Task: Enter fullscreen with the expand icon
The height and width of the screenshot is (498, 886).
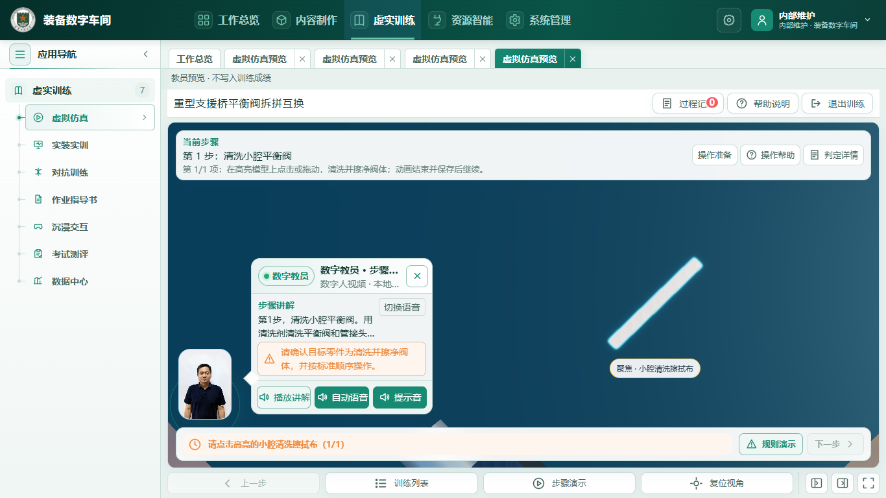Action: tap(867, 483)
